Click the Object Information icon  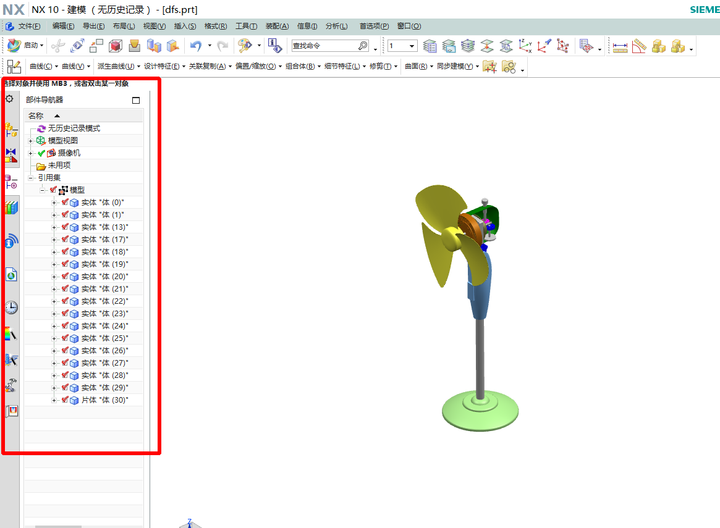tap(275, 46)
